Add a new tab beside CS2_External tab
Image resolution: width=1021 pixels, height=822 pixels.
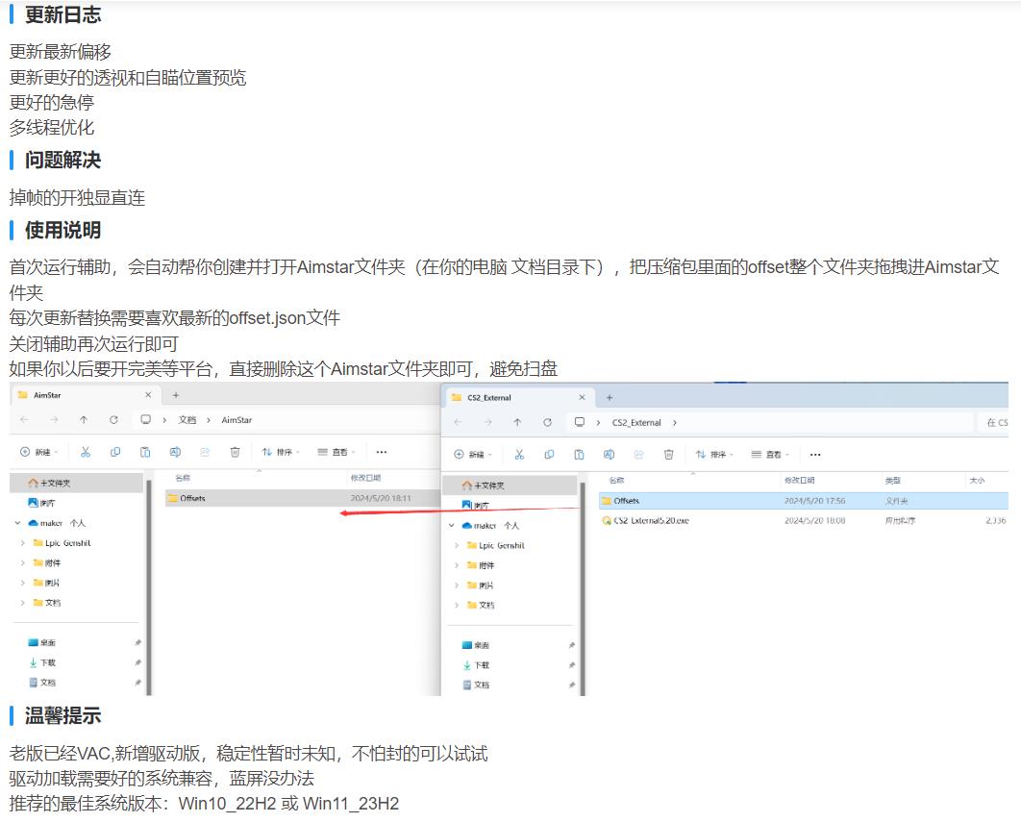point(610,397)
